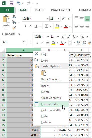Choose Format Cells... from context menu
92x138 pixels.
pyautogui.click(x=51, y=104)
